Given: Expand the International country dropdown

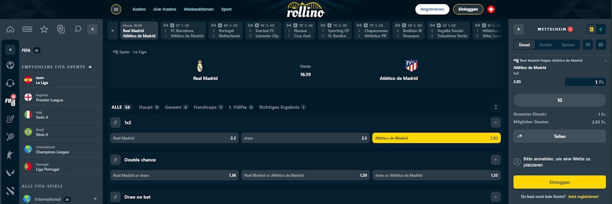Looking at the screenshot, I should [95, 199].
